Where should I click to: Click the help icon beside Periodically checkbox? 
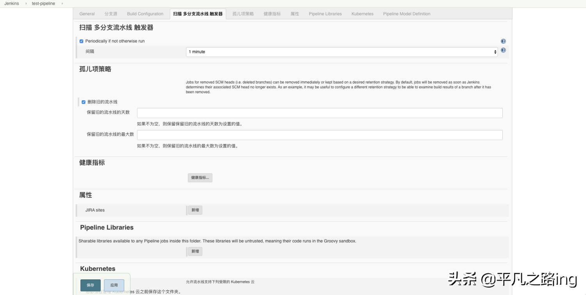[503, 41]
